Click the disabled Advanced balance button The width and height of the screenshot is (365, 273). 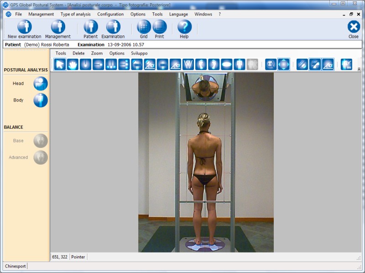41,157
